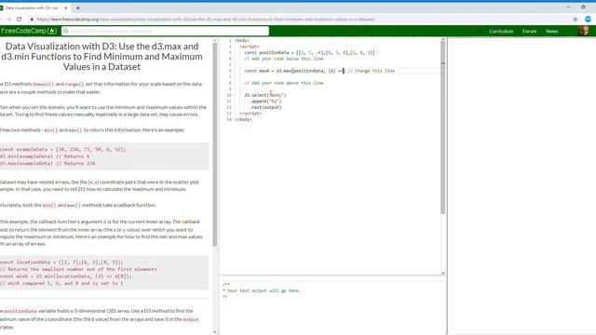The height and width of the screenshot is (335, 596).
Task: Reload the page with the refresh icon
Action: (x=19, y=19)
